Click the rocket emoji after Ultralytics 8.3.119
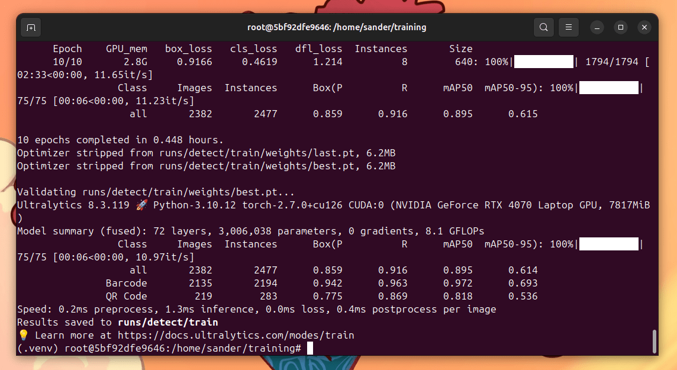The height and width of the screenshot is (370, 677). 141,205
